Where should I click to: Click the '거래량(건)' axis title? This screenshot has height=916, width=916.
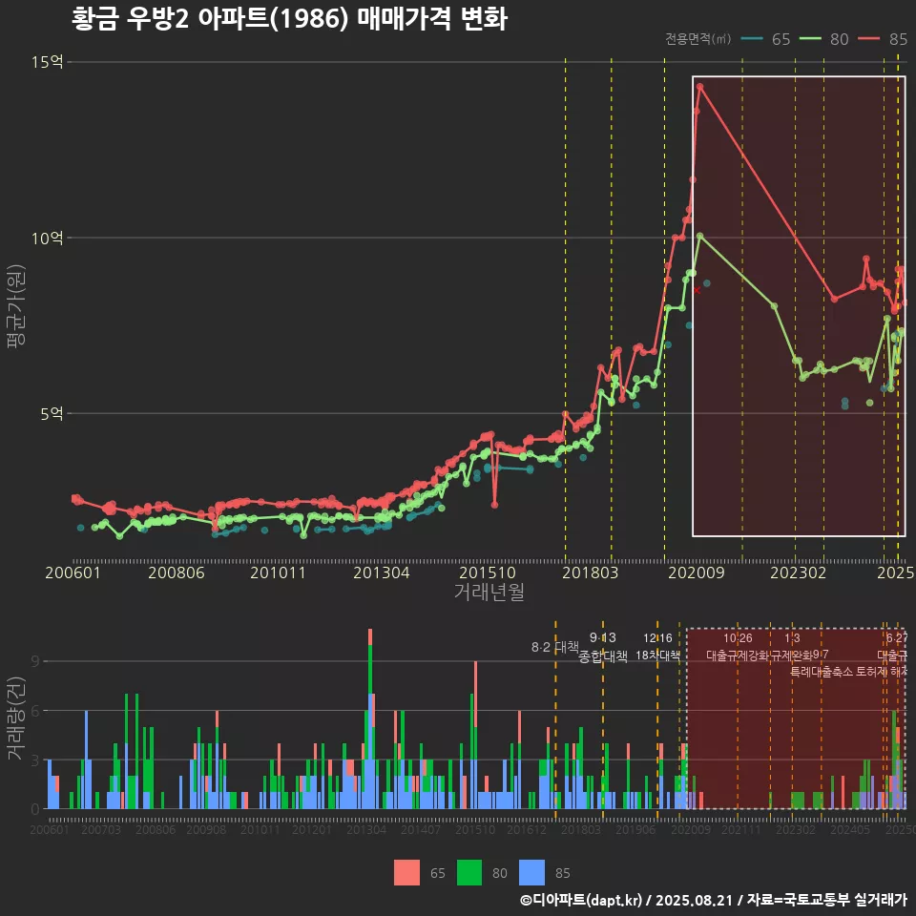click(x=16, y=718)
